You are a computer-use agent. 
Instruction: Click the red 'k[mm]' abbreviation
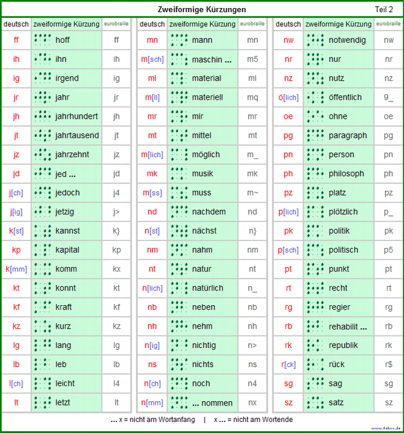[x=17, y=269]
